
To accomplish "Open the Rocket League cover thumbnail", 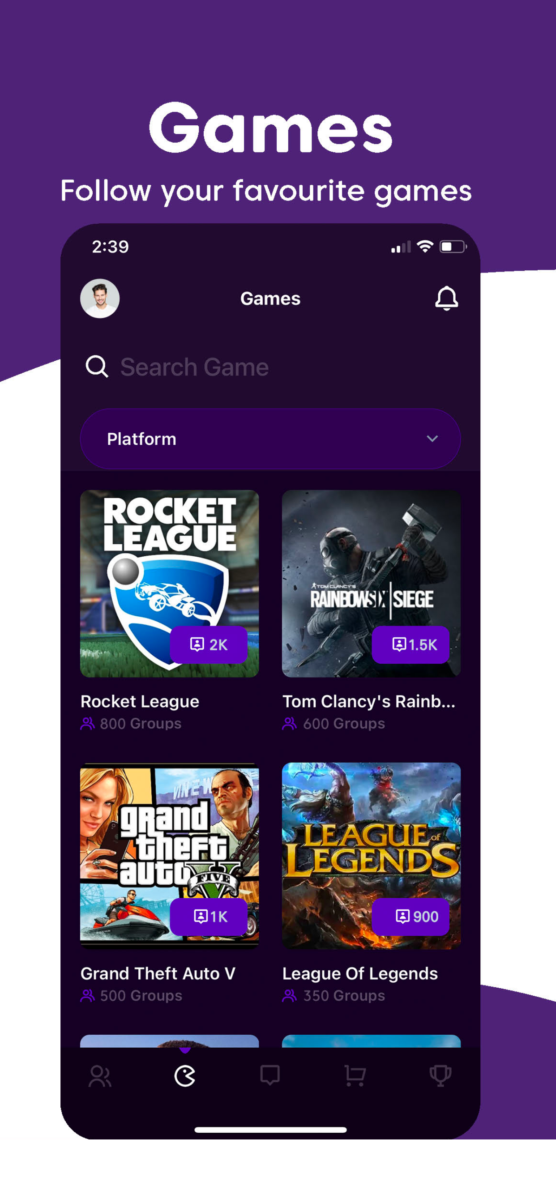I will coord(170,584).
